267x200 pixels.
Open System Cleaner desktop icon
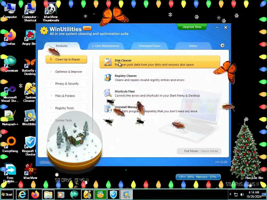click(29, 93)
